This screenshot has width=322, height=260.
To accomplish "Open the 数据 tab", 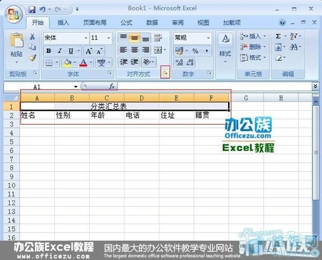I will (x=152, y=23).
